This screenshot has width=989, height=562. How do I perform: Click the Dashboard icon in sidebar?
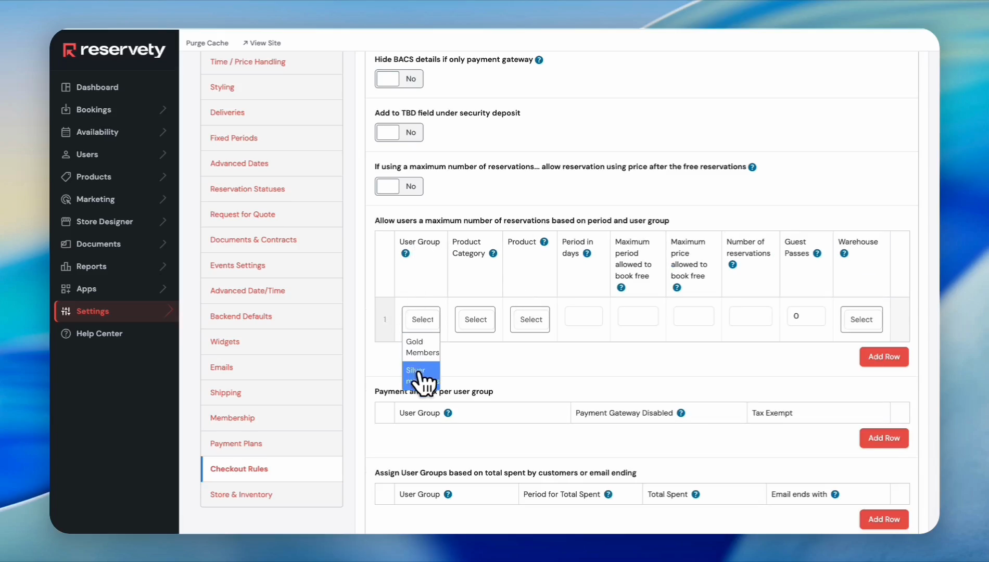pos(66,87)
